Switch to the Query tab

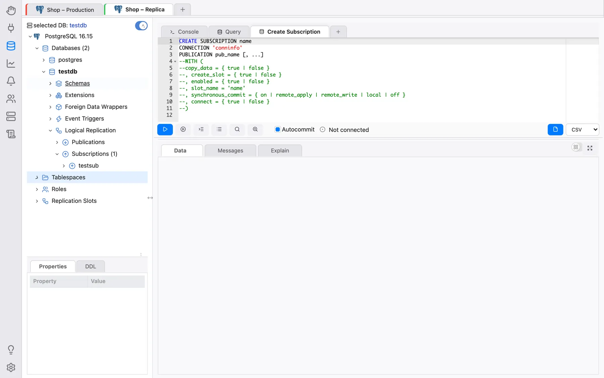pyautogui.click(x=229, y=32)
